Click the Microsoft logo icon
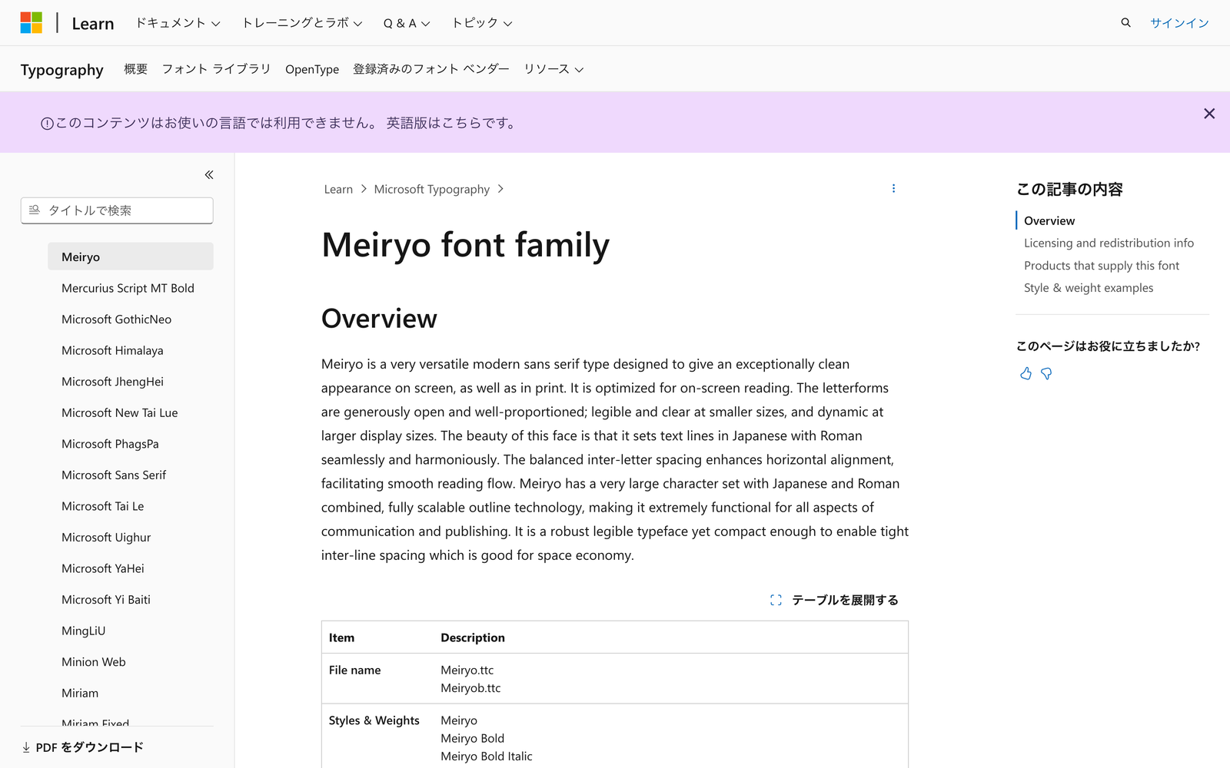Screen dimensions: 1230x768 (x=32, y=23)
